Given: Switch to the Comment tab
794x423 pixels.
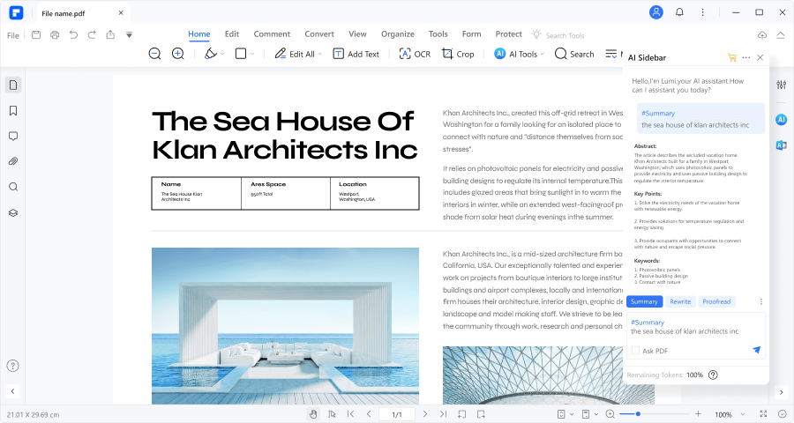Looking at the screenshot, I should [272, 33].
